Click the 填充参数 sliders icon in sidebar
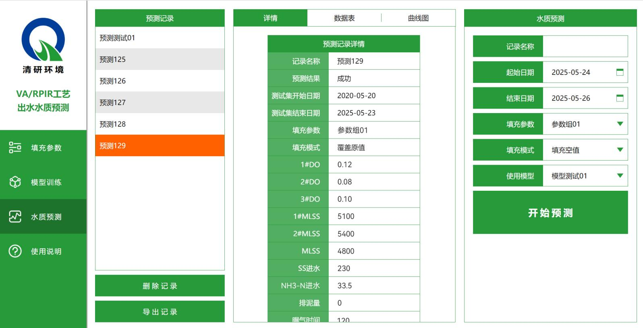This screenshot has height=328, width=643. click(x=15, y=148)
